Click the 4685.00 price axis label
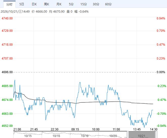 pyautogui.click(x=7, y=86)
